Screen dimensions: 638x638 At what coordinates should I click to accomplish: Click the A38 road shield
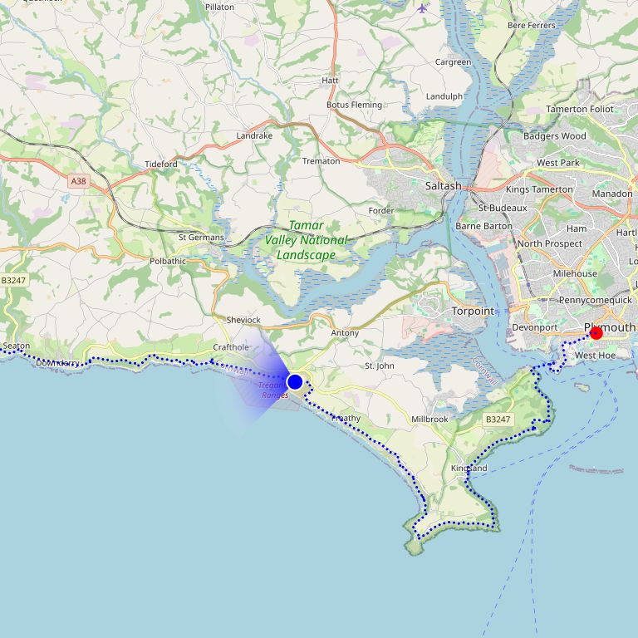tap(79, 181)
